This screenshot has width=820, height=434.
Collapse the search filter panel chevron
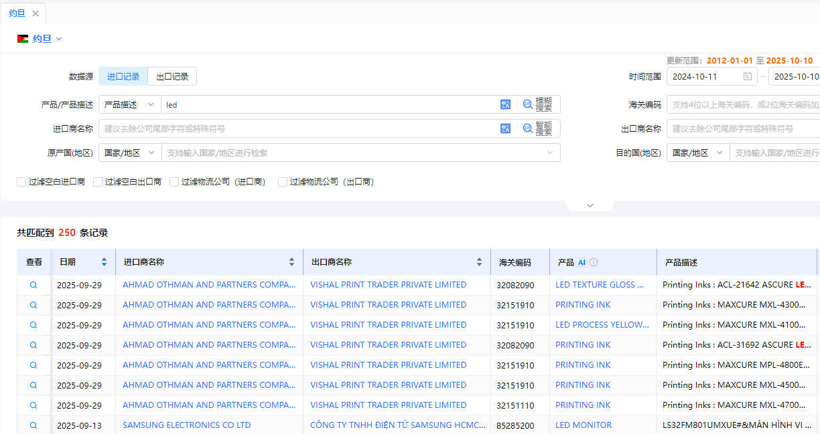590,205
